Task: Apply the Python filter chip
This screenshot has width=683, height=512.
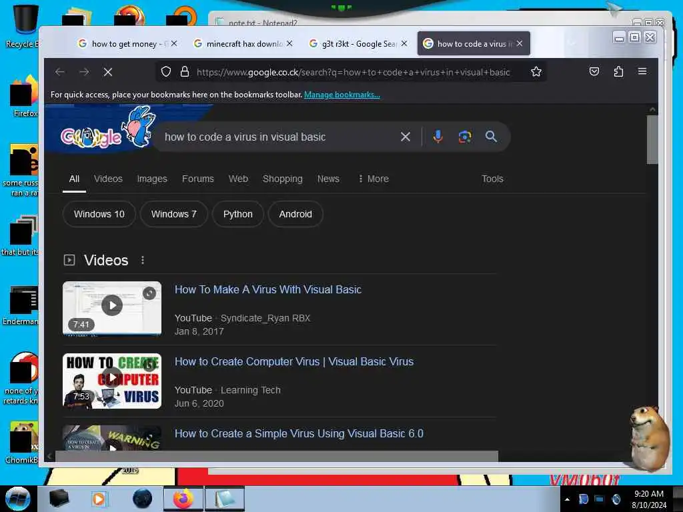Action: point(238,214)
